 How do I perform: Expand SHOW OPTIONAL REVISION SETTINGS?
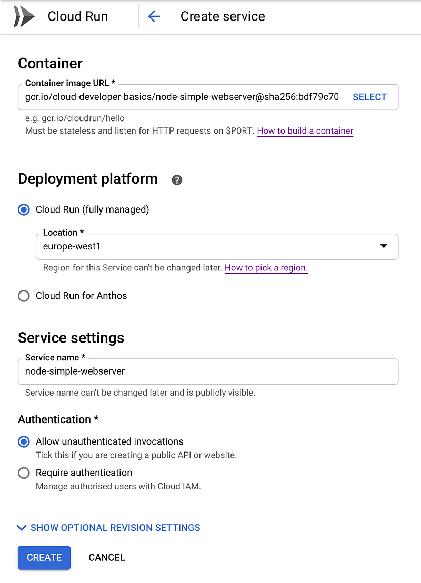tap(115, 528)
